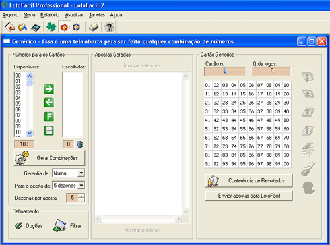Increase Dezenas por aposta value
This screenshot has height=245, width=330.
[81, 196]
